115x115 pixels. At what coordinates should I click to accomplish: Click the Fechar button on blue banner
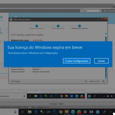pos(101,61)
